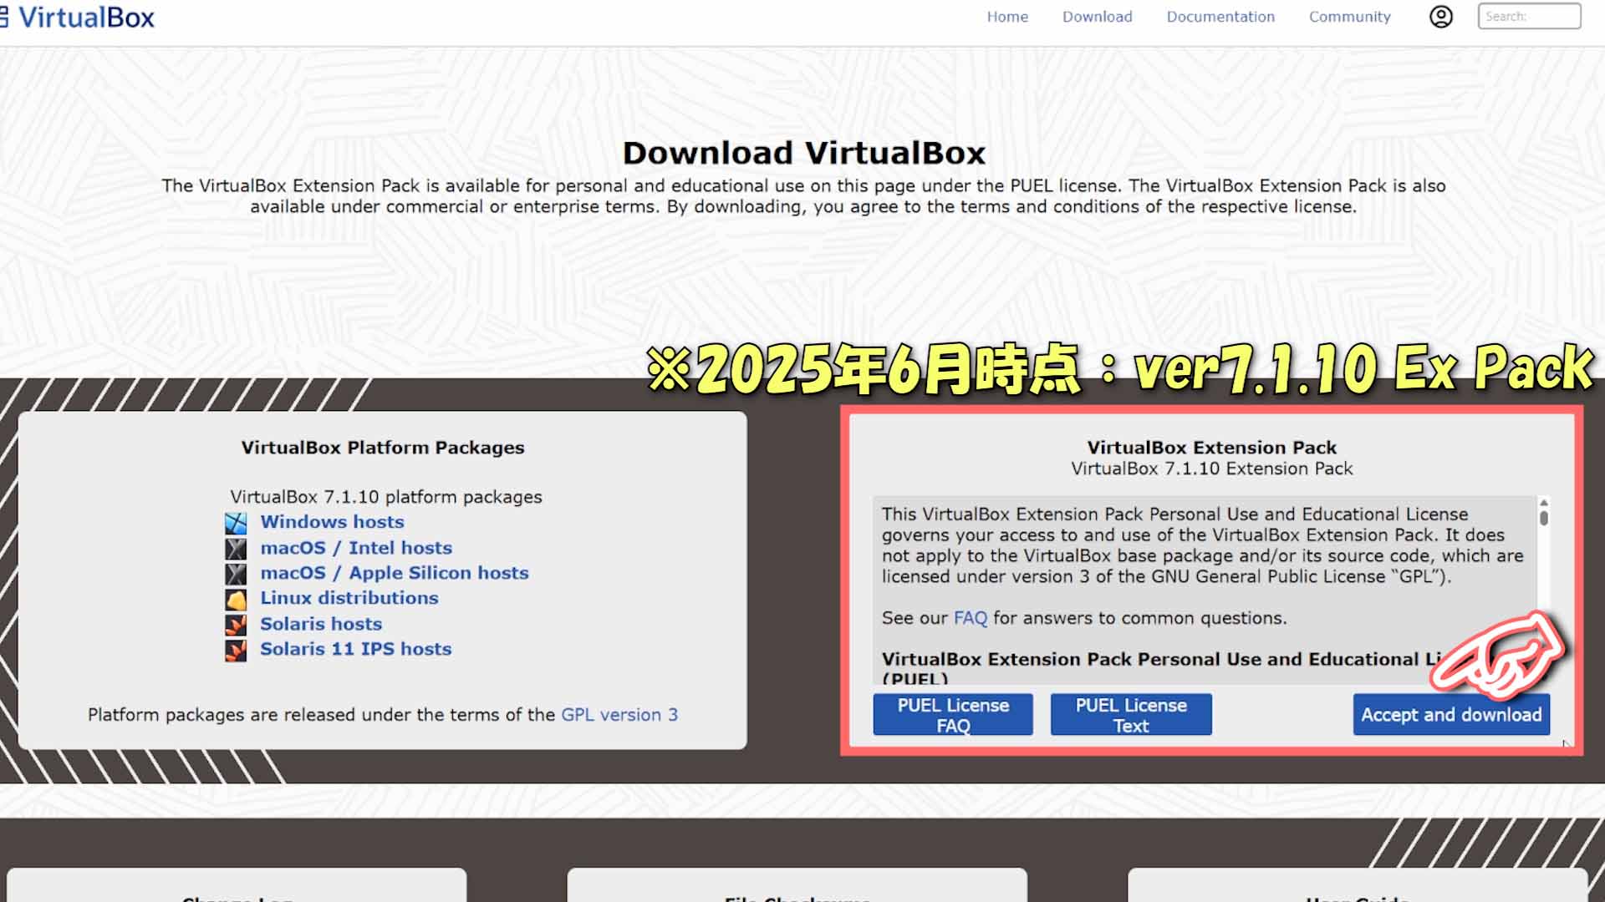Select the Download navigation item
The width and height of the screenshot is (1605, 902).
1097,17
